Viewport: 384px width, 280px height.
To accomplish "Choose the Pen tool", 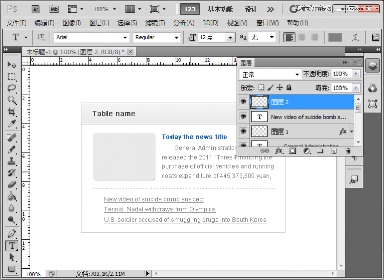I will point(11,233).
